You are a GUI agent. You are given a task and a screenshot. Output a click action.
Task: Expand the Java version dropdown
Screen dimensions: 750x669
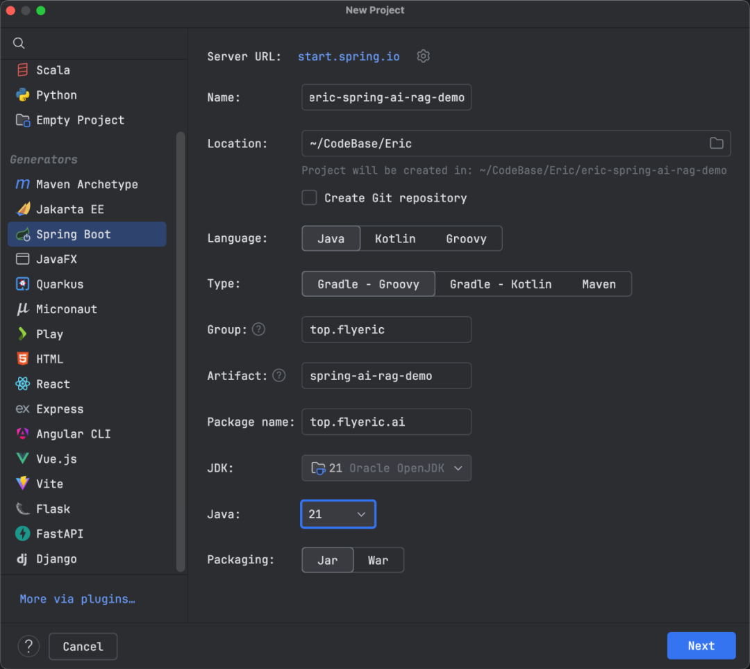pos(338,514)
